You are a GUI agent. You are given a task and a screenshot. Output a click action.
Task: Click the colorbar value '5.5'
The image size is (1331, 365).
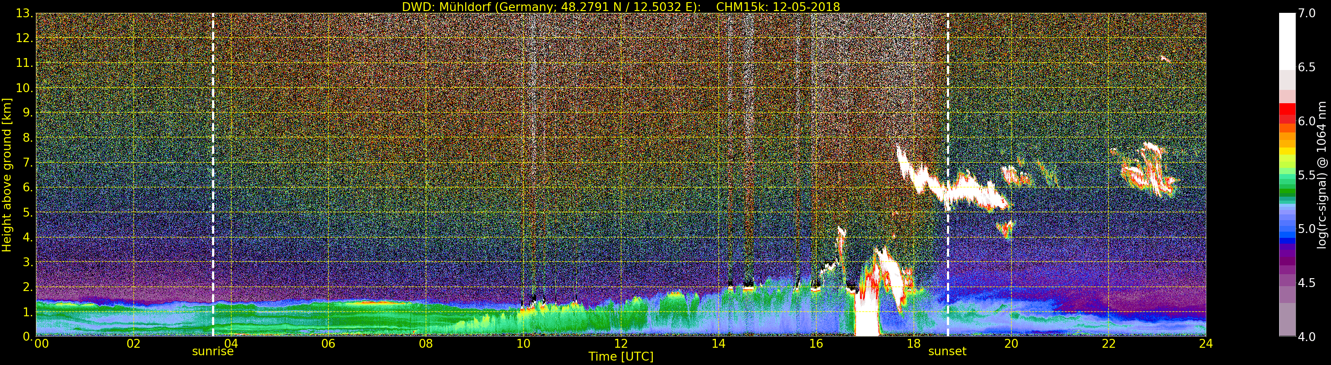(1307, 175)
